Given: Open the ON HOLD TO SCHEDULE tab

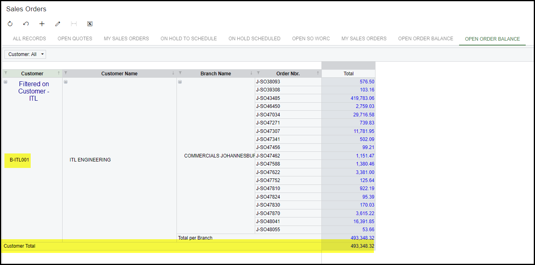Looking at the screenshot, I should (189, 39).
